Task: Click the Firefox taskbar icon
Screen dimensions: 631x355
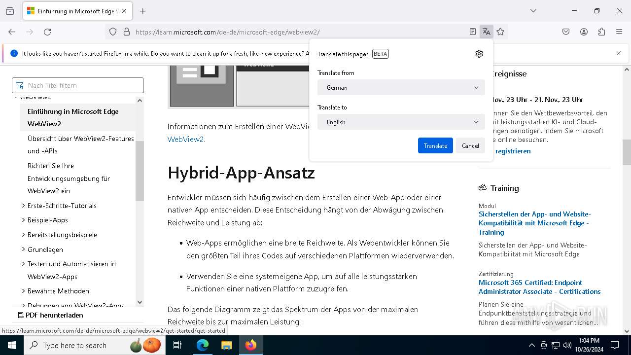Action: tap(251, 345)
